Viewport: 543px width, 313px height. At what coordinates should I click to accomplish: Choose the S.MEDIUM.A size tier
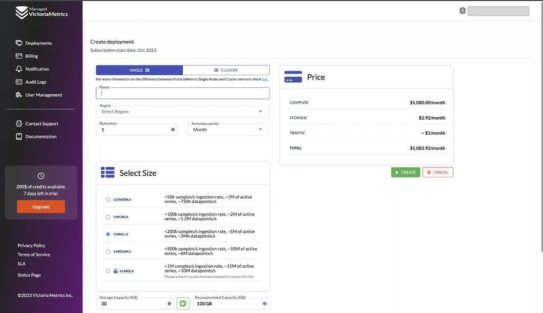(108, 252)
